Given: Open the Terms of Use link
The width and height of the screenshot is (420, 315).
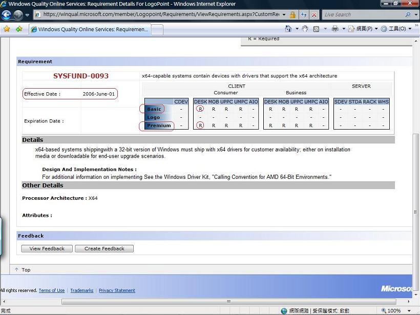Looking at the screenshot, I should 52,290.
